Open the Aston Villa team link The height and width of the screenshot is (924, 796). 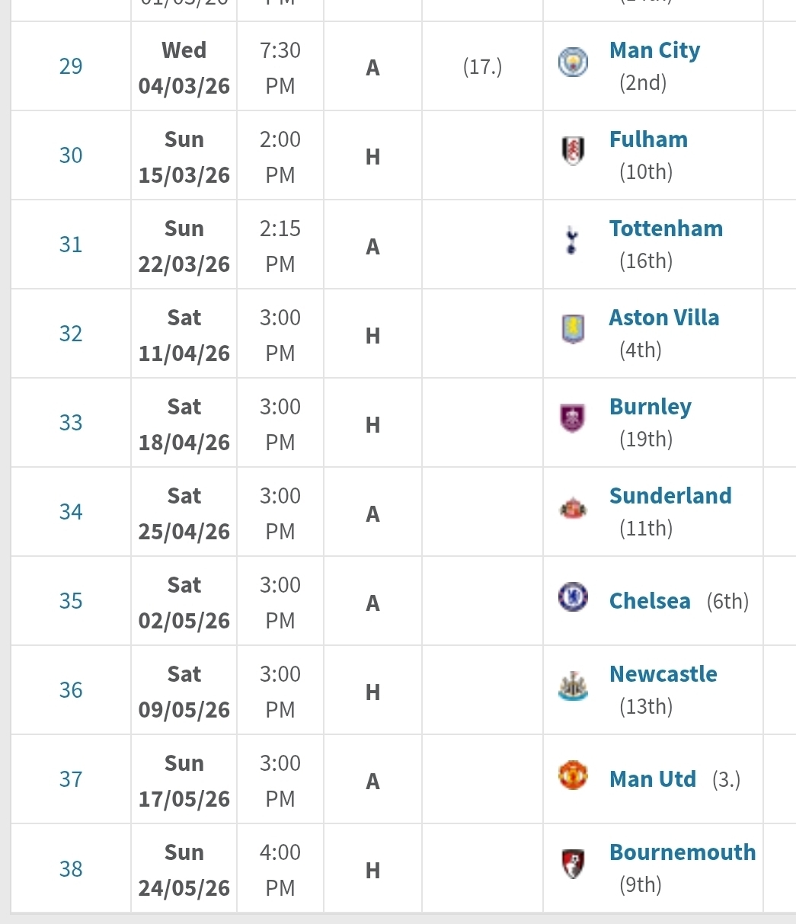pos(664,318)
